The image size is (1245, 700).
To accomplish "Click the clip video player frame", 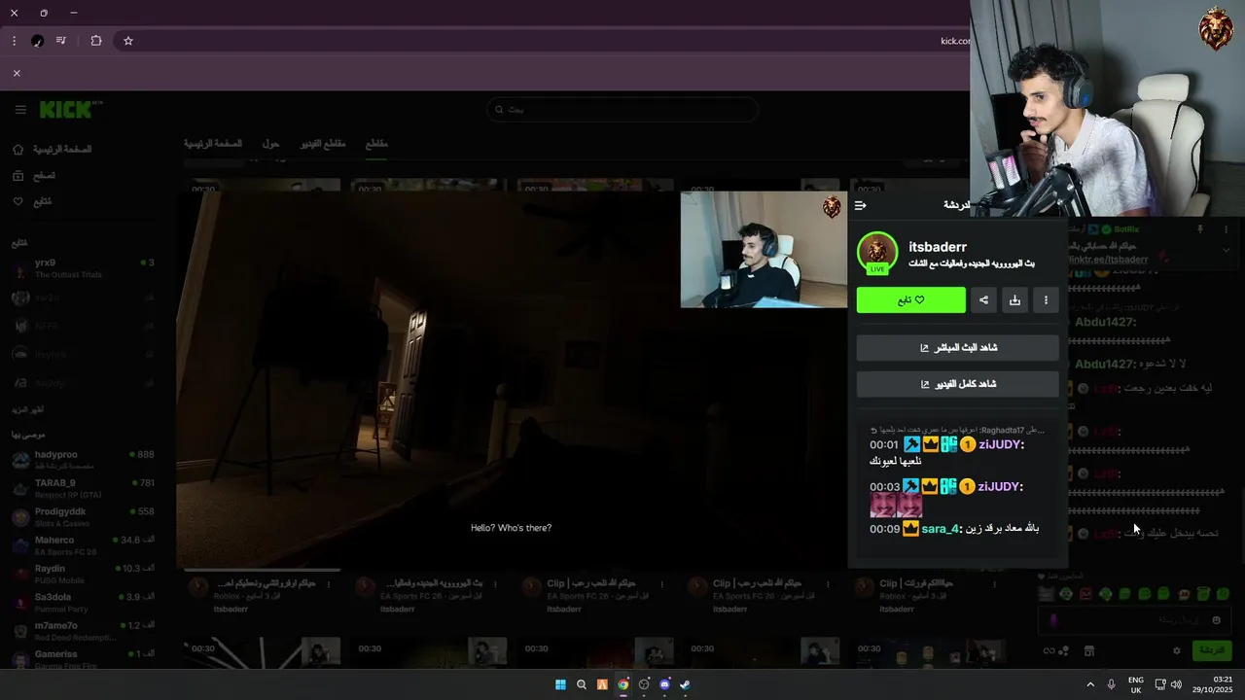I will pyautogui.click(x=512, y=379).
